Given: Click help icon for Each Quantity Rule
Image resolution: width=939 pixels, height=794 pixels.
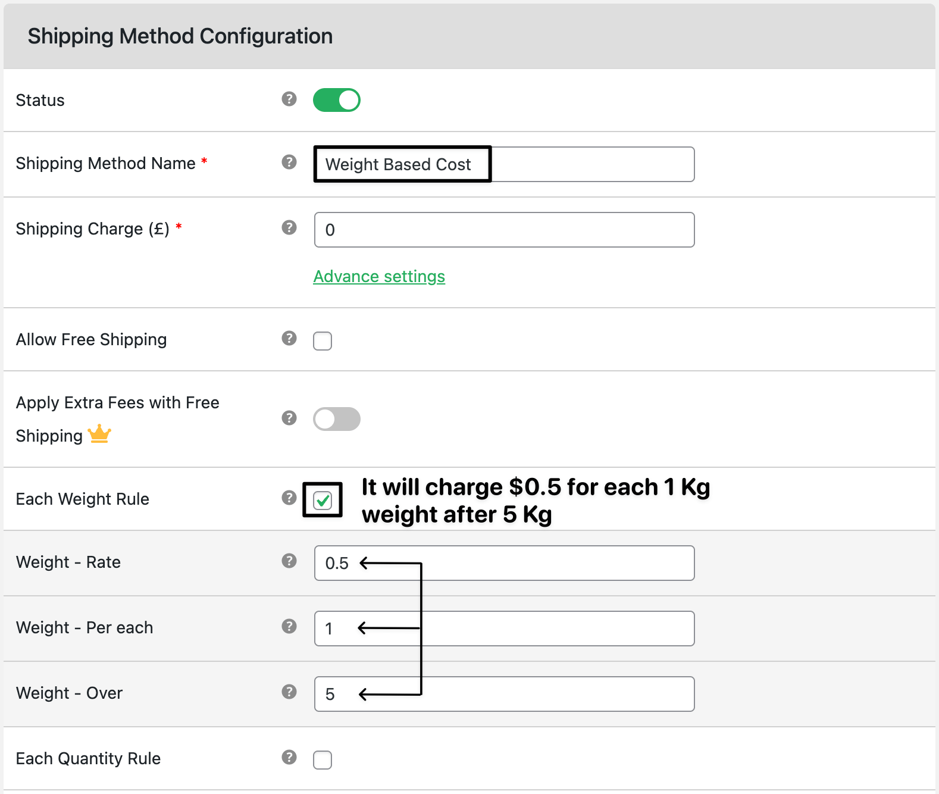Looking at the screenshot, I should 289,757.
